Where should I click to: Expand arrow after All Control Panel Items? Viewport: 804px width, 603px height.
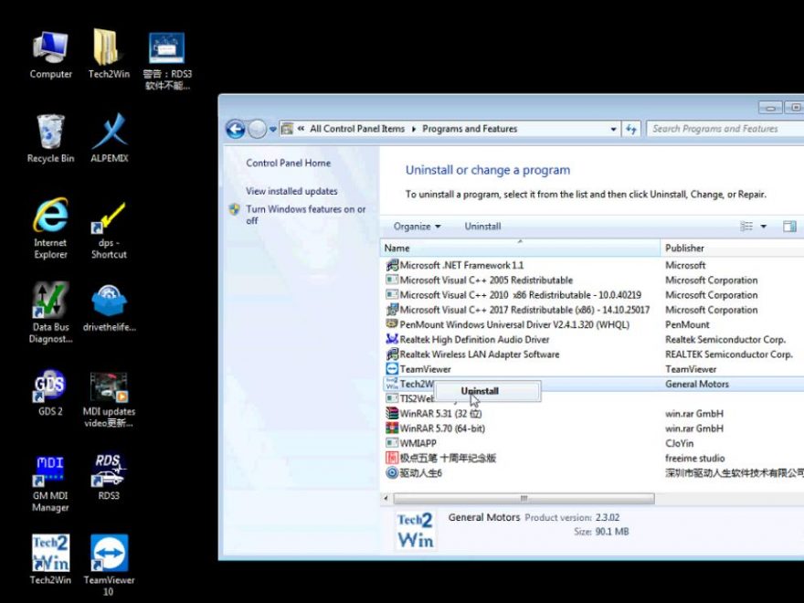pyautogui.click(x=413, y=129)
